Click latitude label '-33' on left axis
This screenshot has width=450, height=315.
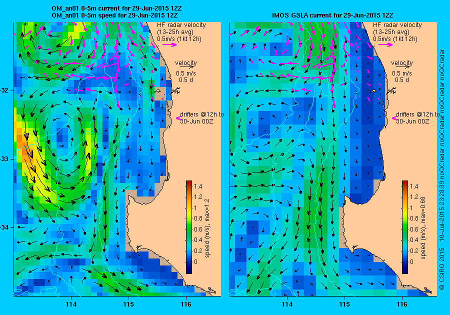(4, 159)
